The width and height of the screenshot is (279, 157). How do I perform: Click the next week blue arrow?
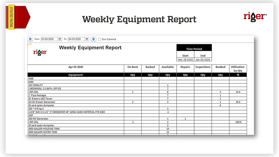(94, 39)
